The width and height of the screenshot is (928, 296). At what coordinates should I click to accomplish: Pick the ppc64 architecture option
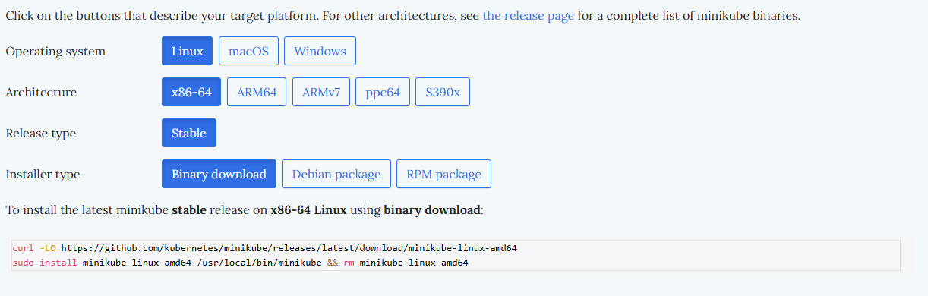tap(383, 93)
